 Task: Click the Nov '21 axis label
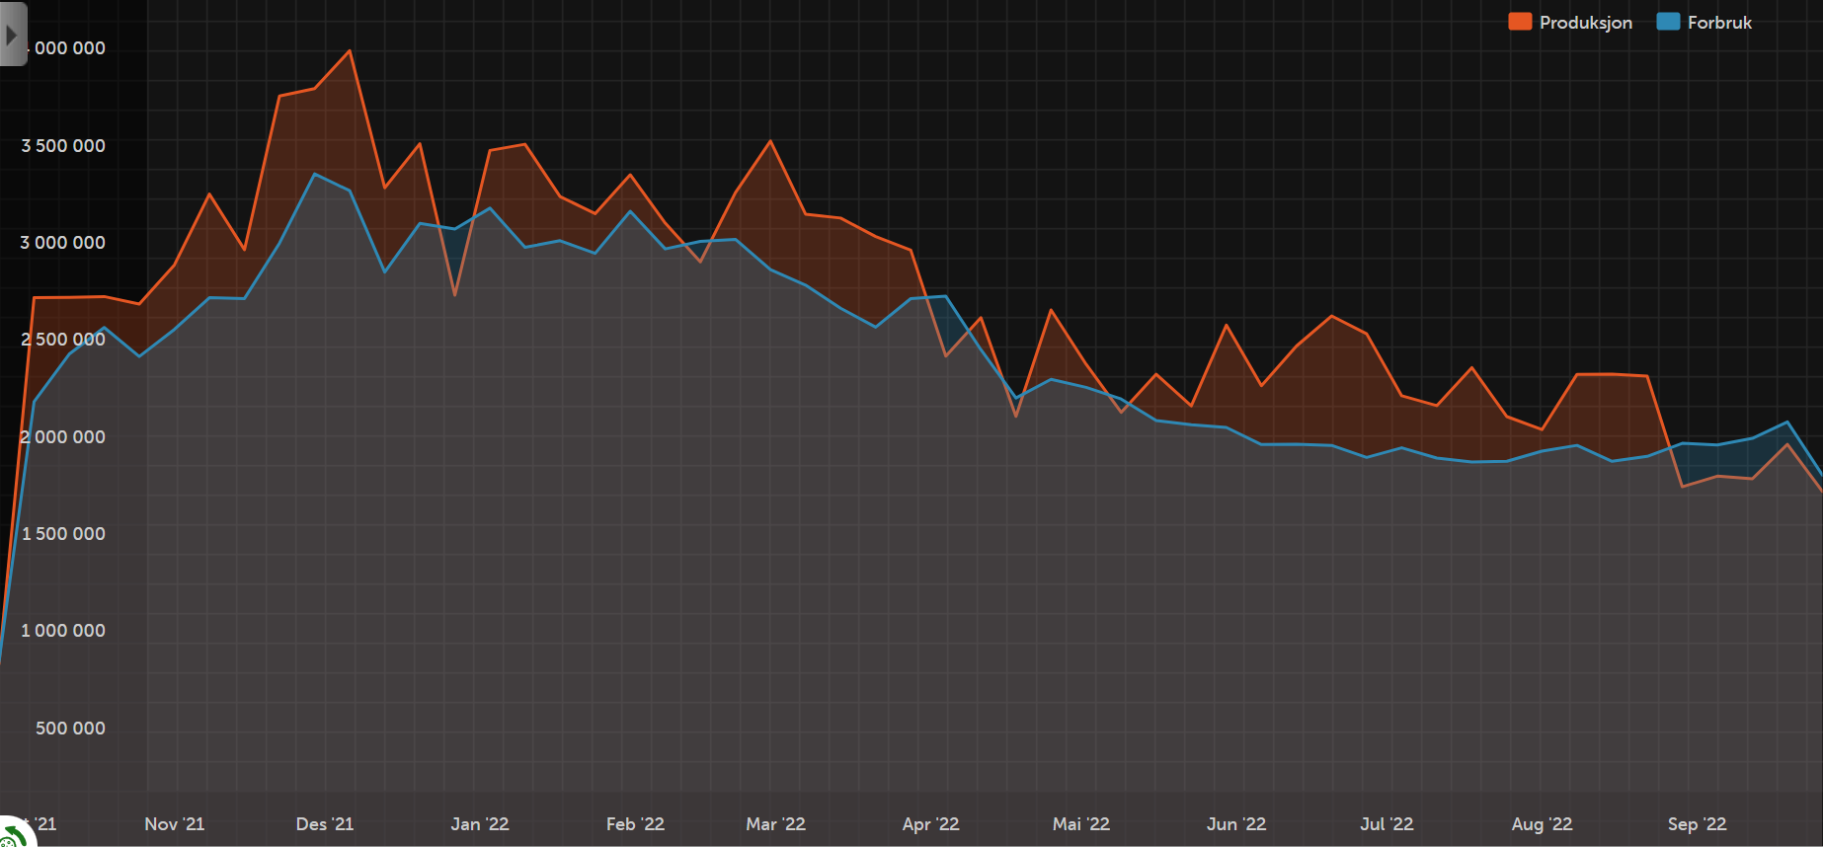[175, 823]
